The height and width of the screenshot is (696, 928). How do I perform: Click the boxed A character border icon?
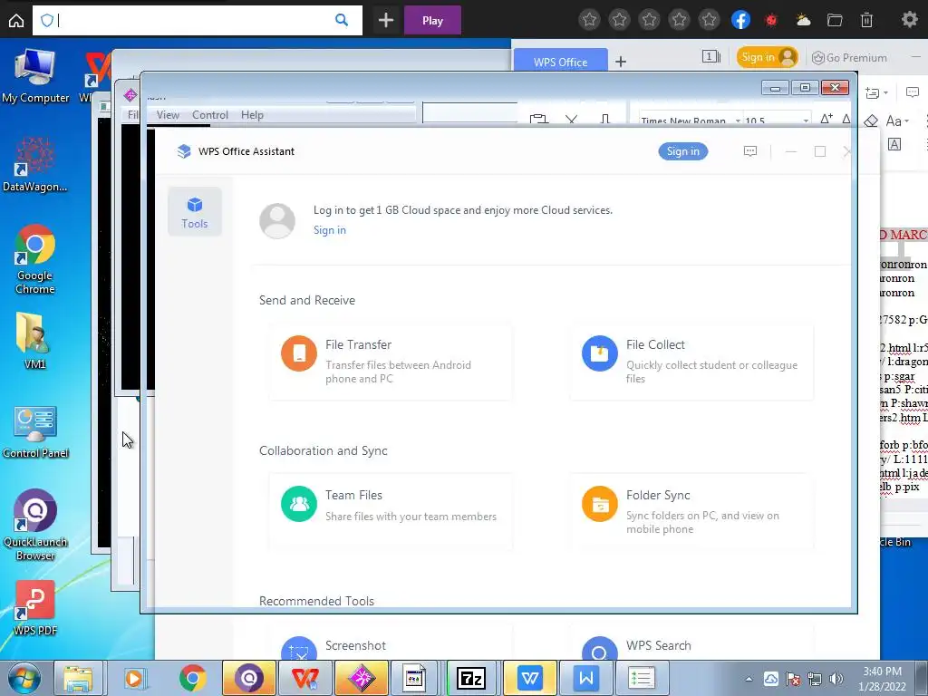[x=894, y=144]
